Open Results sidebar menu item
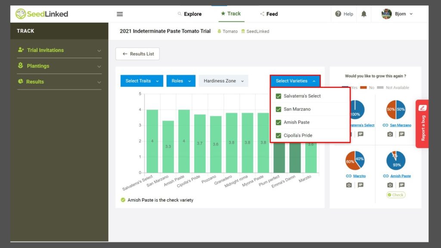The image size is (441, 248). click(59, 81)
